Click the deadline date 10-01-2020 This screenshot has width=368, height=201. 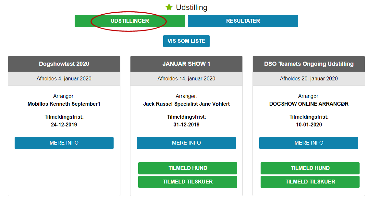pyautogui.click(x=309, y=125)
